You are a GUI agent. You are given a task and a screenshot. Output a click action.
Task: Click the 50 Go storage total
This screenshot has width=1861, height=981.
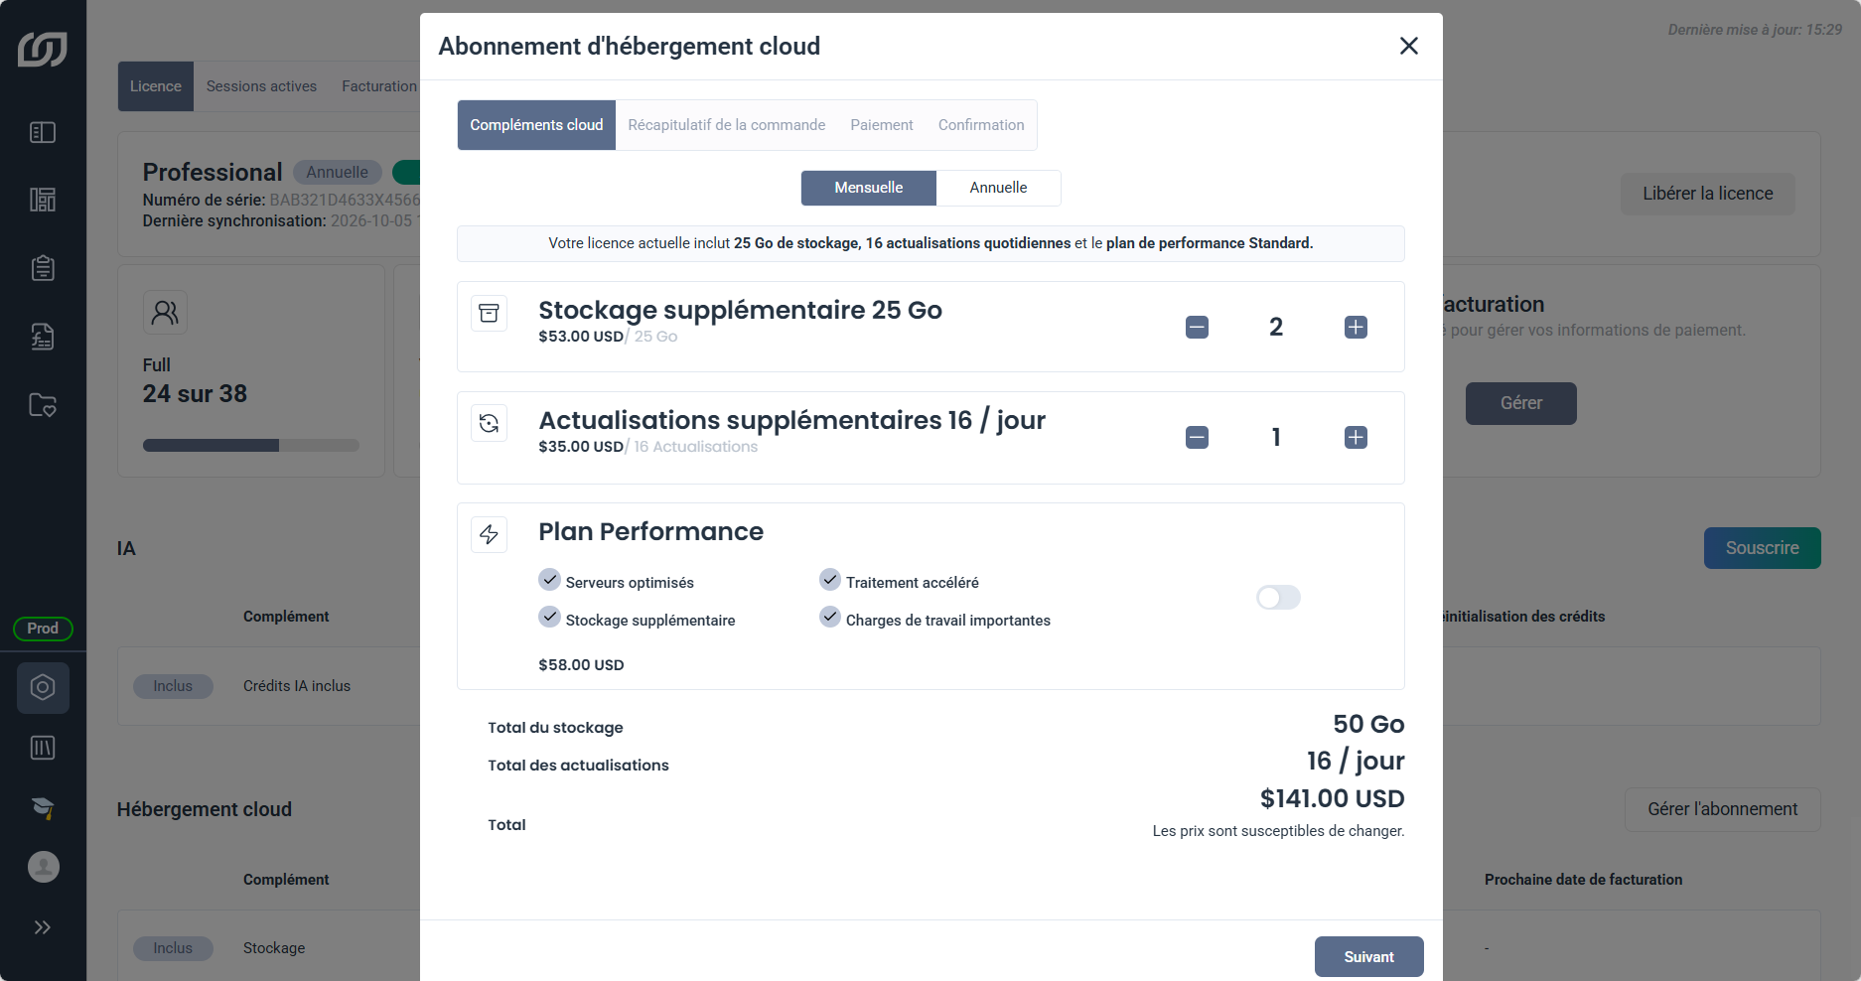pyautogui.click(x=1368, y=724)
